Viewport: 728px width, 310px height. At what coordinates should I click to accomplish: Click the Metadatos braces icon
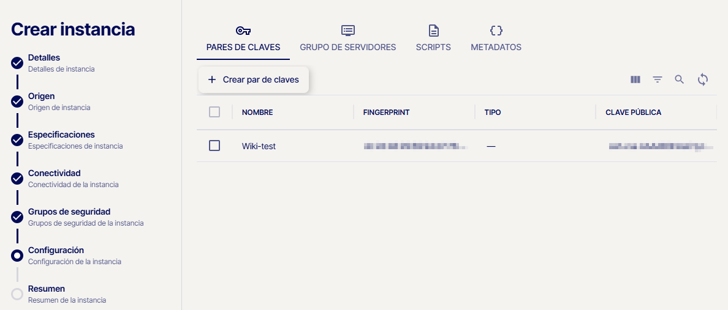[x=496, y=31]
